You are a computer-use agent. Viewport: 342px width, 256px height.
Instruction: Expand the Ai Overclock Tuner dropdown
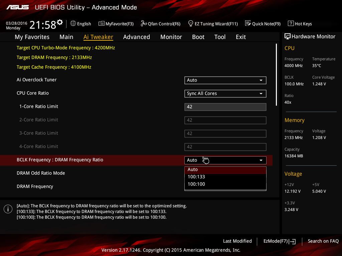225,80
